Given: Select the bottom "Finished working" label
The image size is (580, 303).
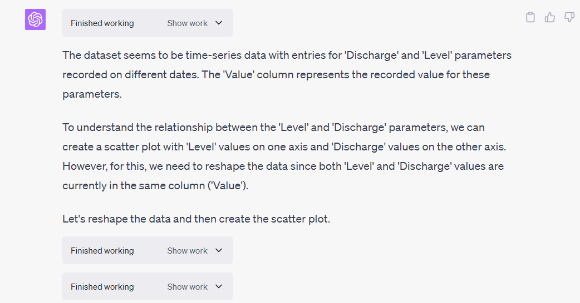Looking at the screenshot, I should click(x=102, y=287).
